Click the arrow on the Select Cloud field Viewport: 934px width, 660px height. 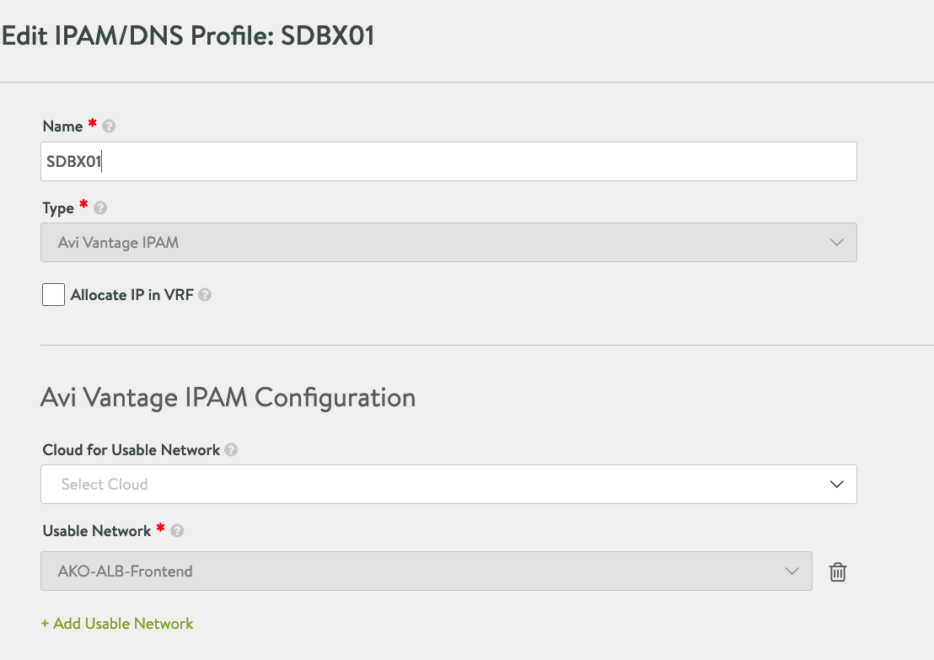[836, 484]
